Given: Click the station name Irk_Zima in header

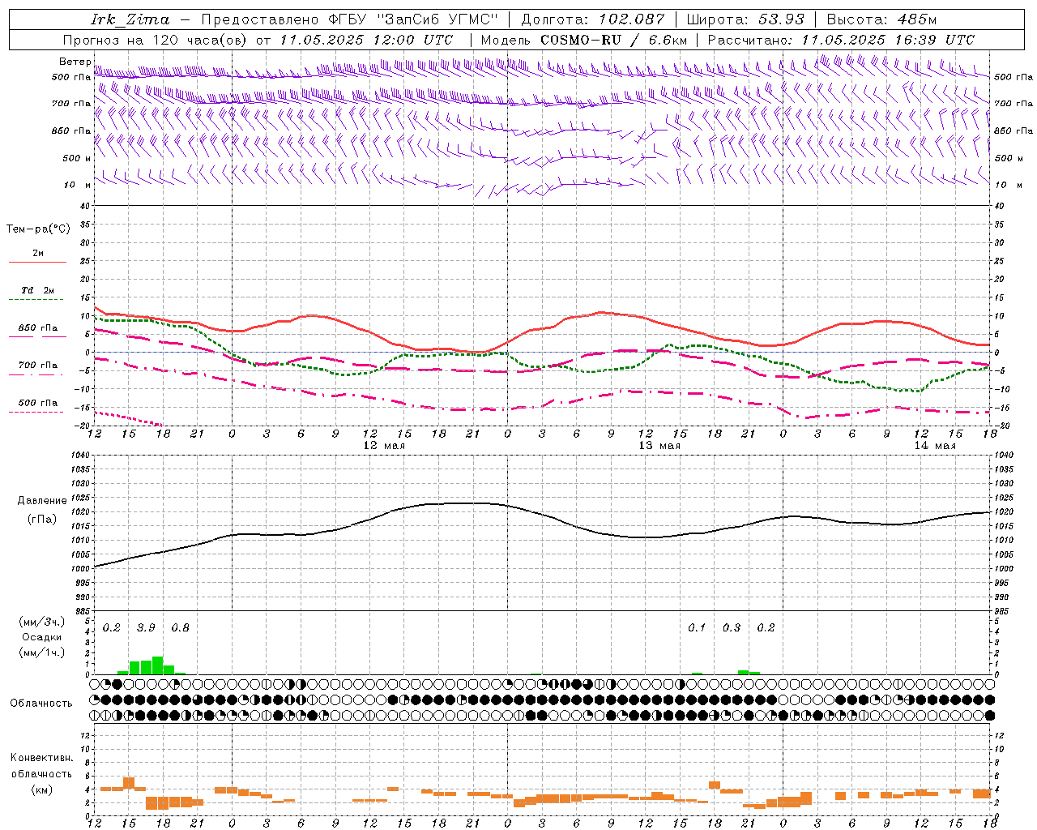Looking at the screenshot, I should (130, 19).
